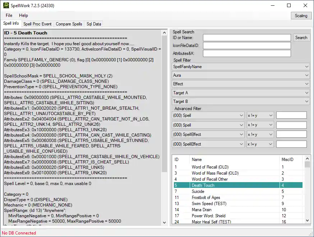Click the SpellWork application icon in the title bar
Image resolution: width=314 pixels, height=237 pixels.
click(x=6, y=5)
